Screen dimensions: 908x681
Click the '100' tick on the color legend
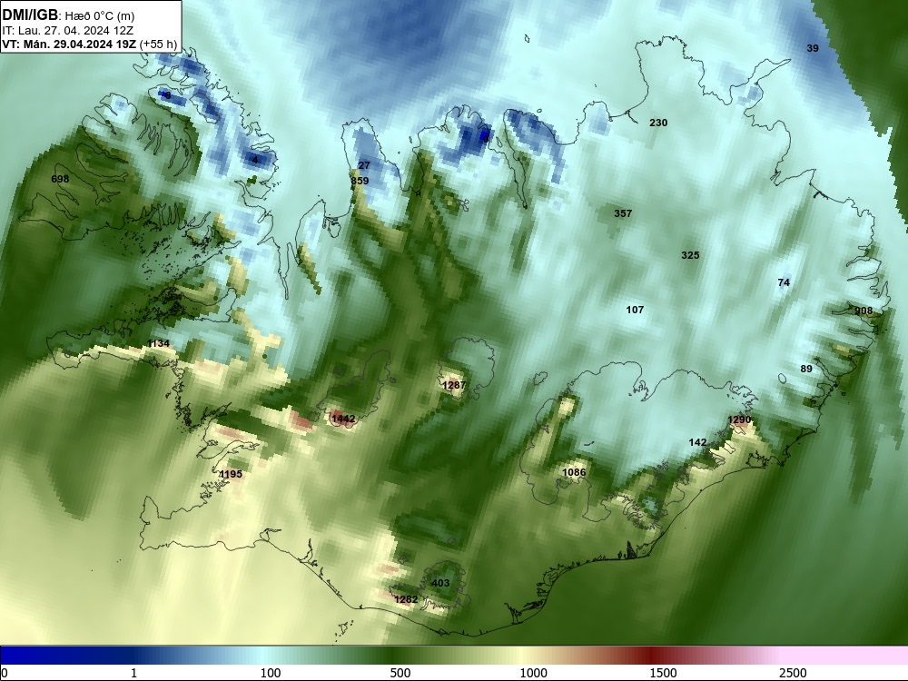pyautogui.click(x=271, y=673)
